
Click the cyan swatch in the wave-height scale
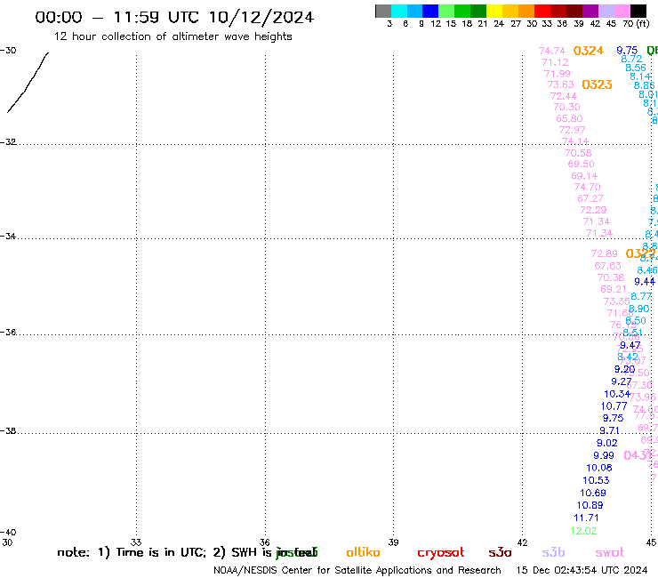coord(398,11)
